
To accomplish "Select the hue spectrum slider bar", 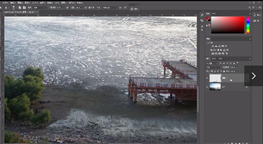I will click(248, 25).
